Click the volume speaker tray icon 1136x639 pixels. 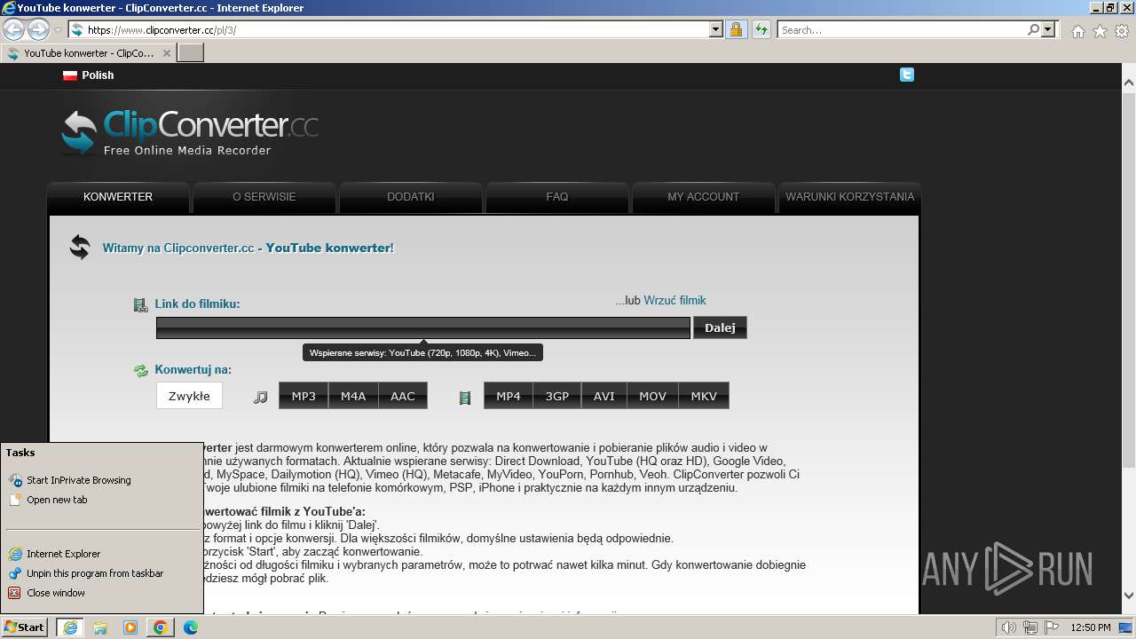tap(1008, 627)
